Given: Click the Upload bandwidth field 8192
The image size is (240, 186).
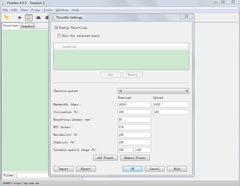Looking at the screenshot, I should click(171, 104).
